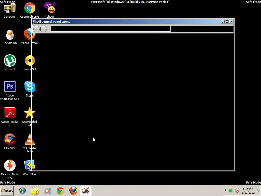Activate Control Panel taskbar button
The height and width of the screenshot is (196, 261).
point(86,190)
